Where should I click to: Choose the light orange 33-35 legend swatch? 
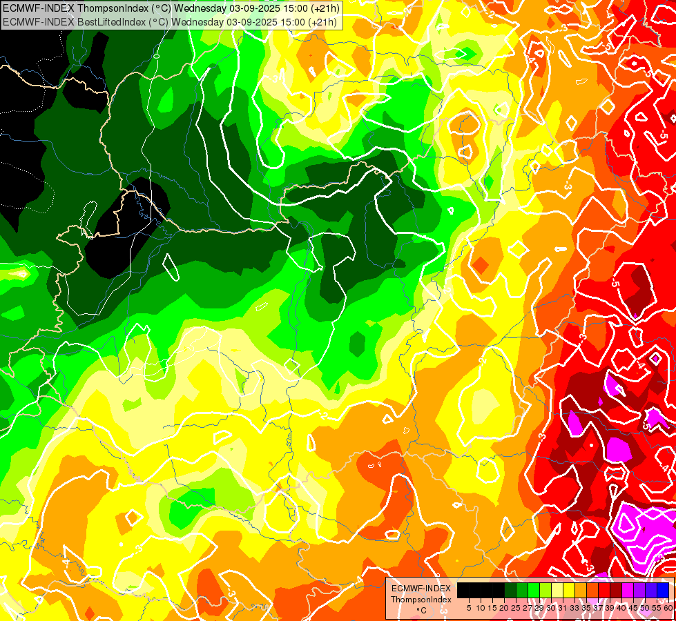click(x=581, y=590)
